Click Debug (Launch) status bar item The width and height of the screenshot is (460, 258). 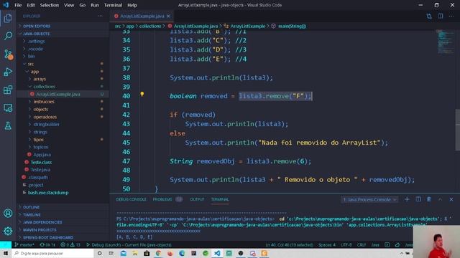pyautogui.click(x=129, y=245)
